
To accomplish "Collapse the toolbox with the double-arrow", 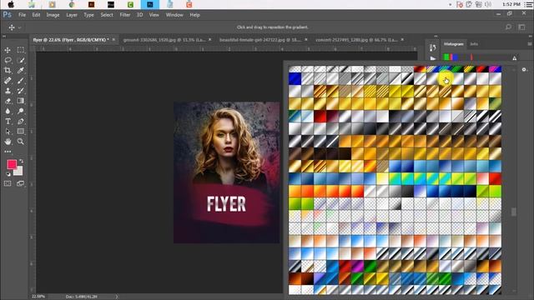I will (x=4, y=36).
